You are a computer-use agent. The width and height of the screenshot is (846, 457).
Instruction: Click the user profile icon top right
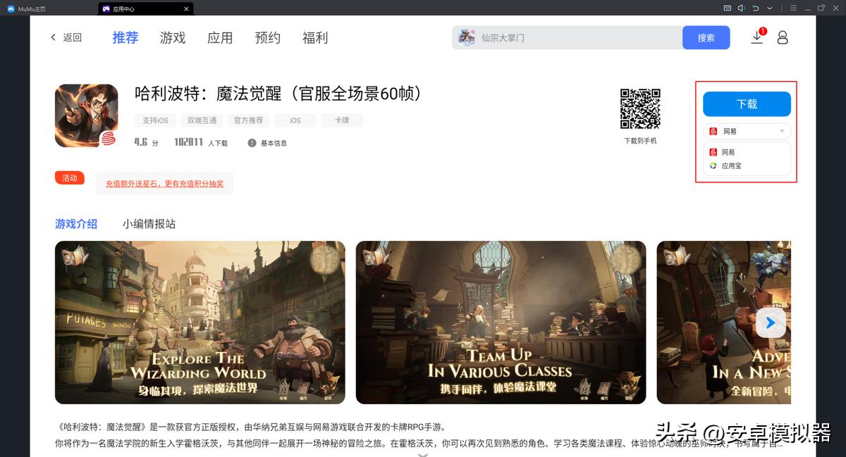(x=783, y=38)
